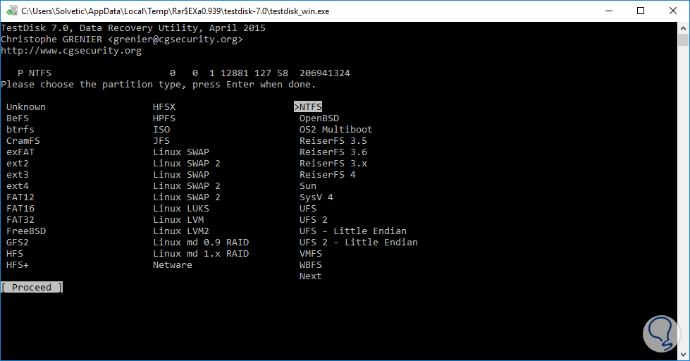
Task: Select the highlighted NTFS partition type
Action: [308, 107]
